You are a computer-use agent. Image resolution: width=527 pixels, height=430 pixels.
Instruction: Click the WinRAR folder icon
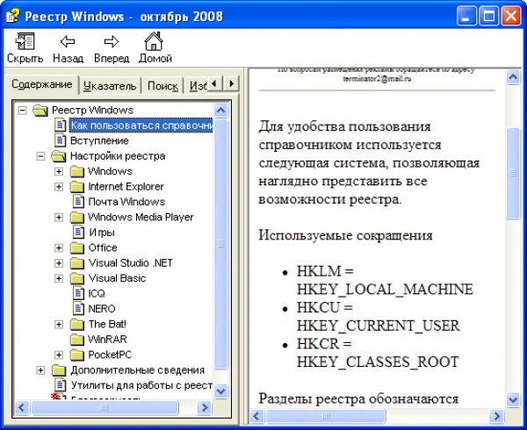point(77,340)
